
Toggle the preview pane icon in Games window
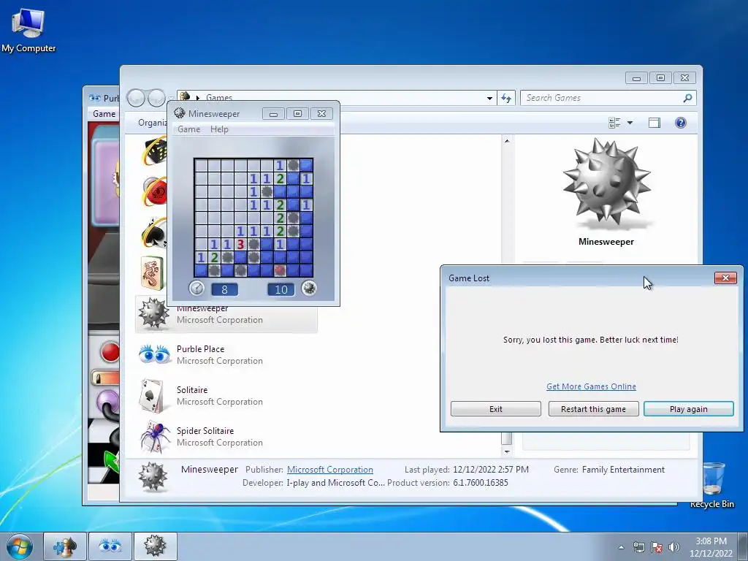tap(654, 123)
